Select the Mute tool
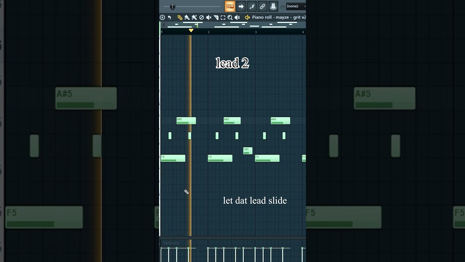This screenshot has width=465, height=262. (x=209, y=17)
